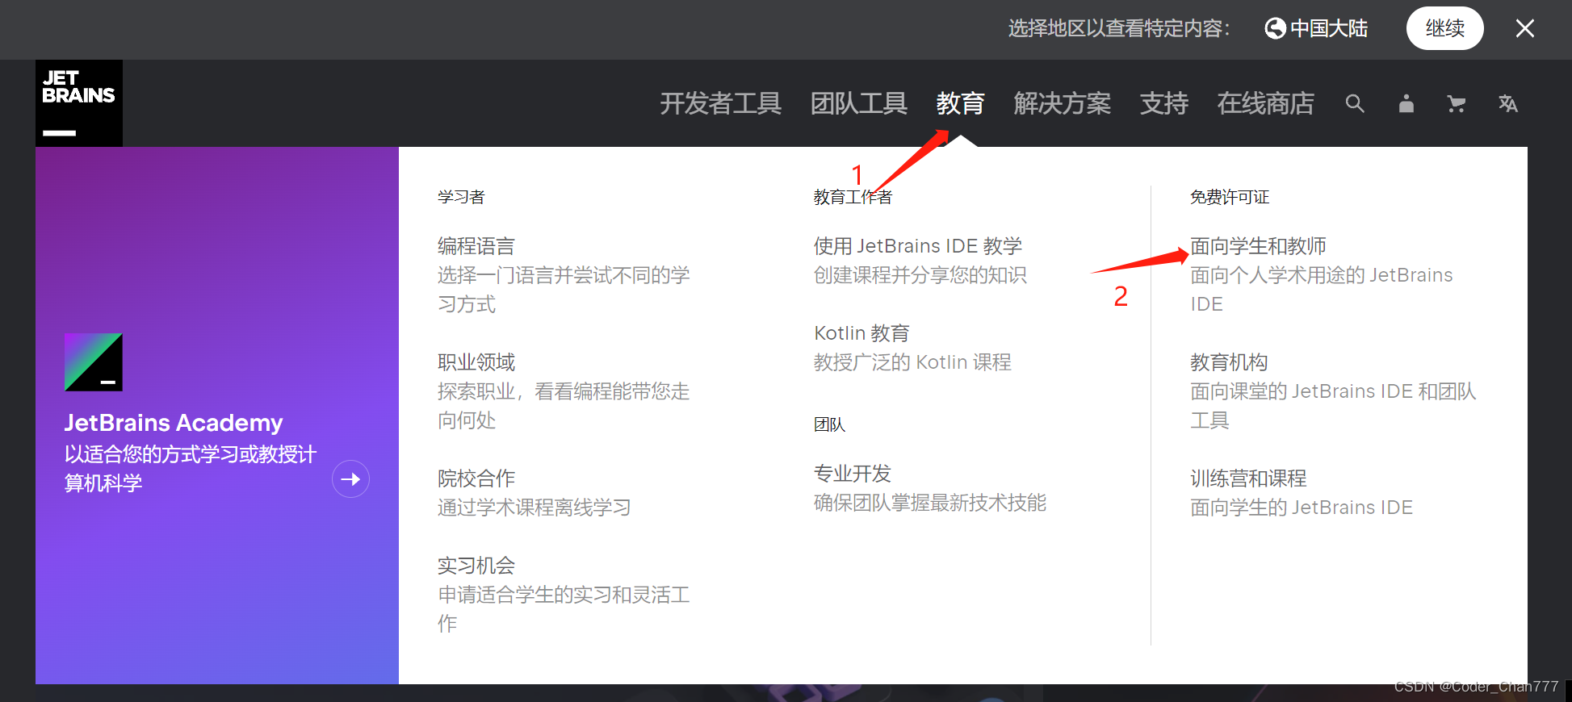The height and width of the screenshot is (702, 1572).
Task: Click the round arrow button in Academy panel
Action: (350, 479)
